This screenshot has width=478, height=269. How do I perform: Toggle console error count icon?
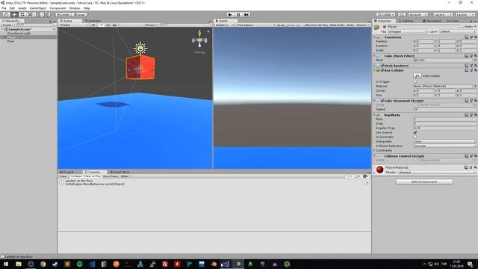point(365,176)
